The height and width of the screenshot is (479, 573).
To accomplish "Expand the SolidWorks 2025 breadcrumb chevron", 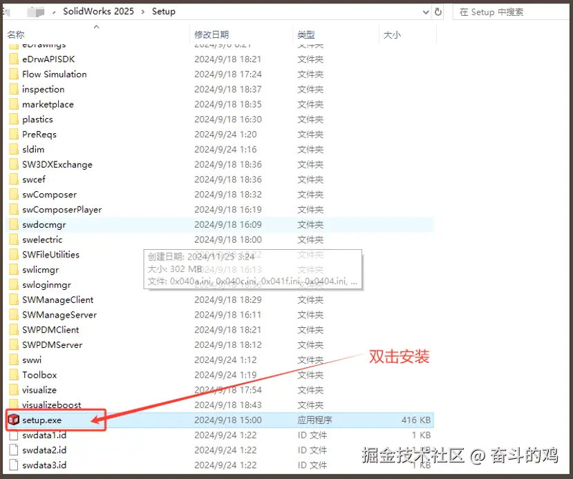I will 143,12.
